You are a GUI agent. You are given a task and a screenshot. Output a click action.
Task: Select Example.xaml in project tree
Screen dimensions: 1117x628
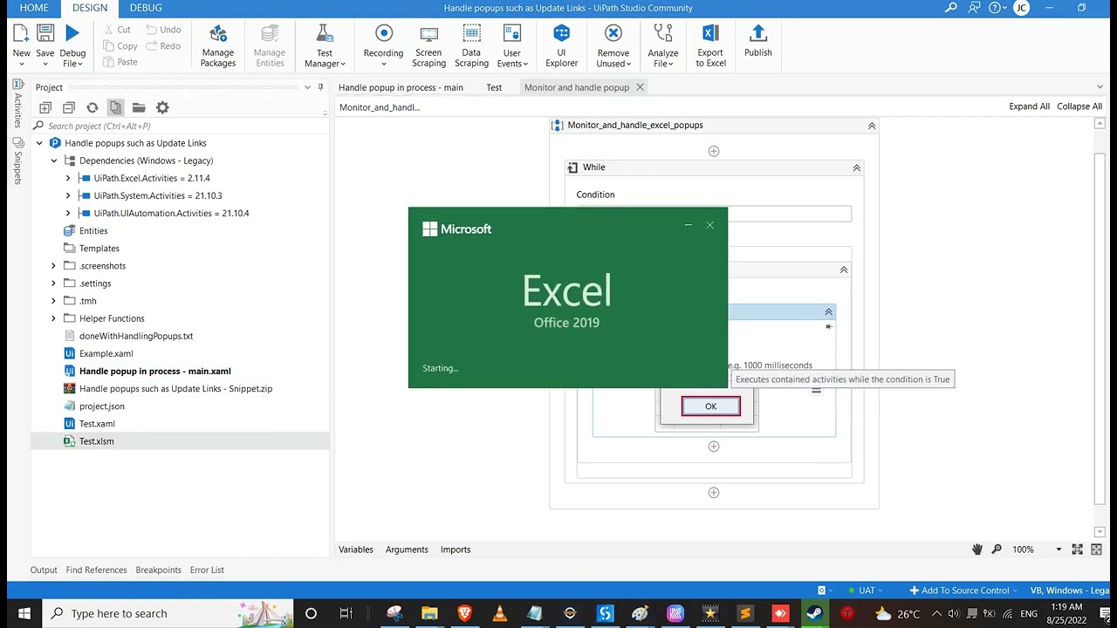(x=106, y=353)
